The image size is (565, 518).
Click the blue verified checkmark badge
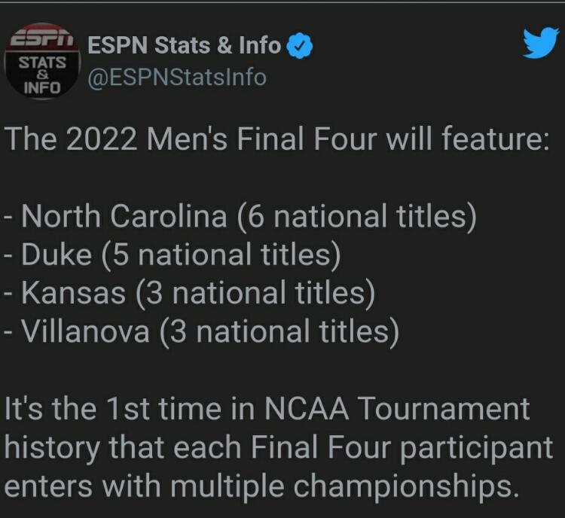(x=300, y=46)
